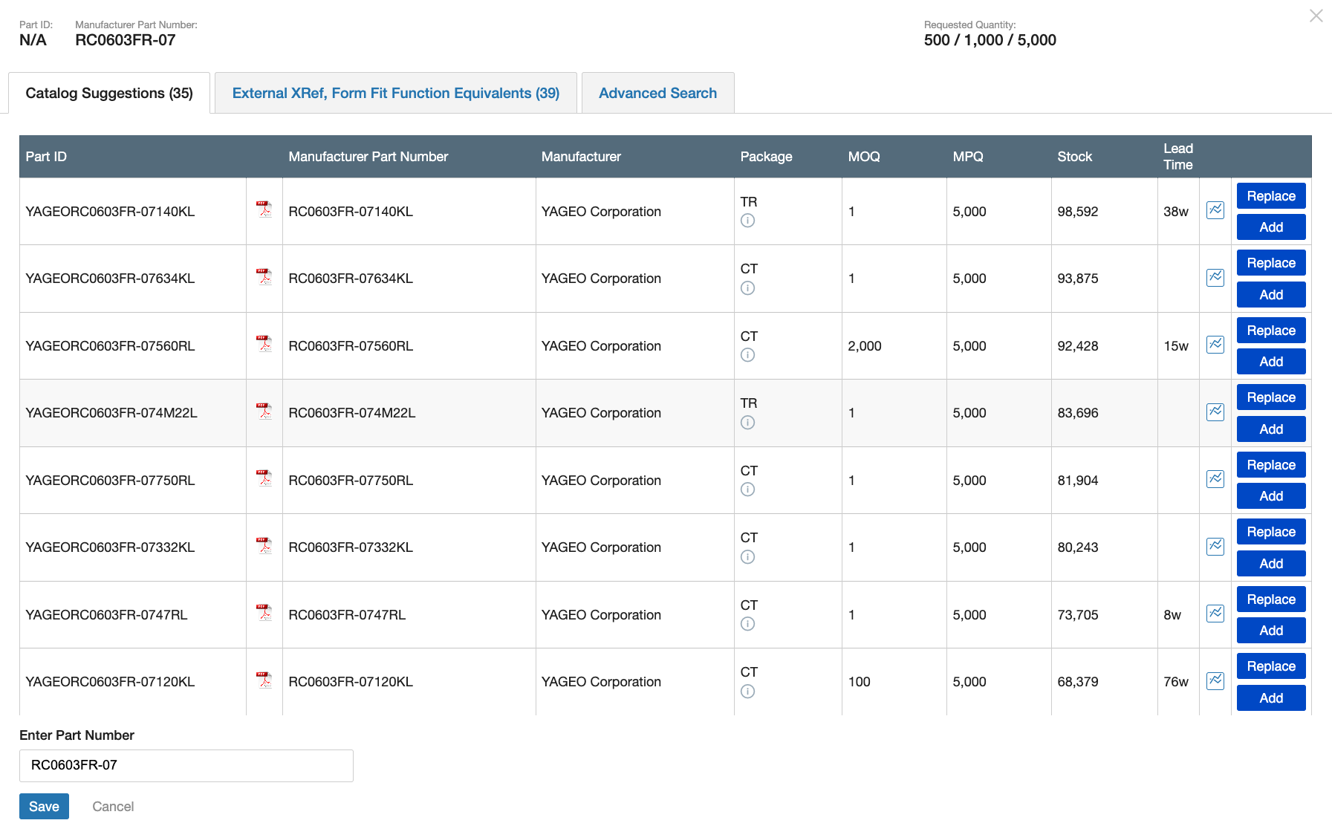This screenshot has height=826, width=1332.
Task: Select Part ID YAGEORC0603FR-074M22L cell
Action: [132, 413]
